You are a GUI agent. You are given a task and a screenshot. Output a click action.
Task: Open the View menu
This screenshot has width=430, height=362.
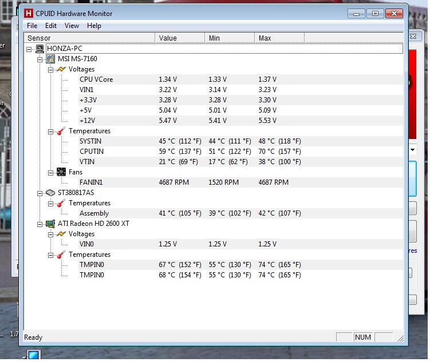coord(72,26)
